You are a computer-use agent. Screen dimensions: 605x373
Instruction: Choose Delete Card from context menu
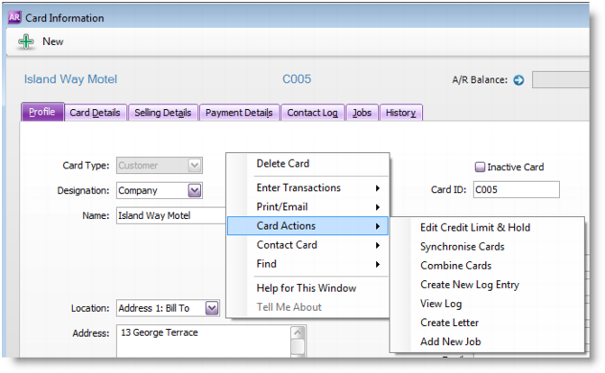pos(283,164)
